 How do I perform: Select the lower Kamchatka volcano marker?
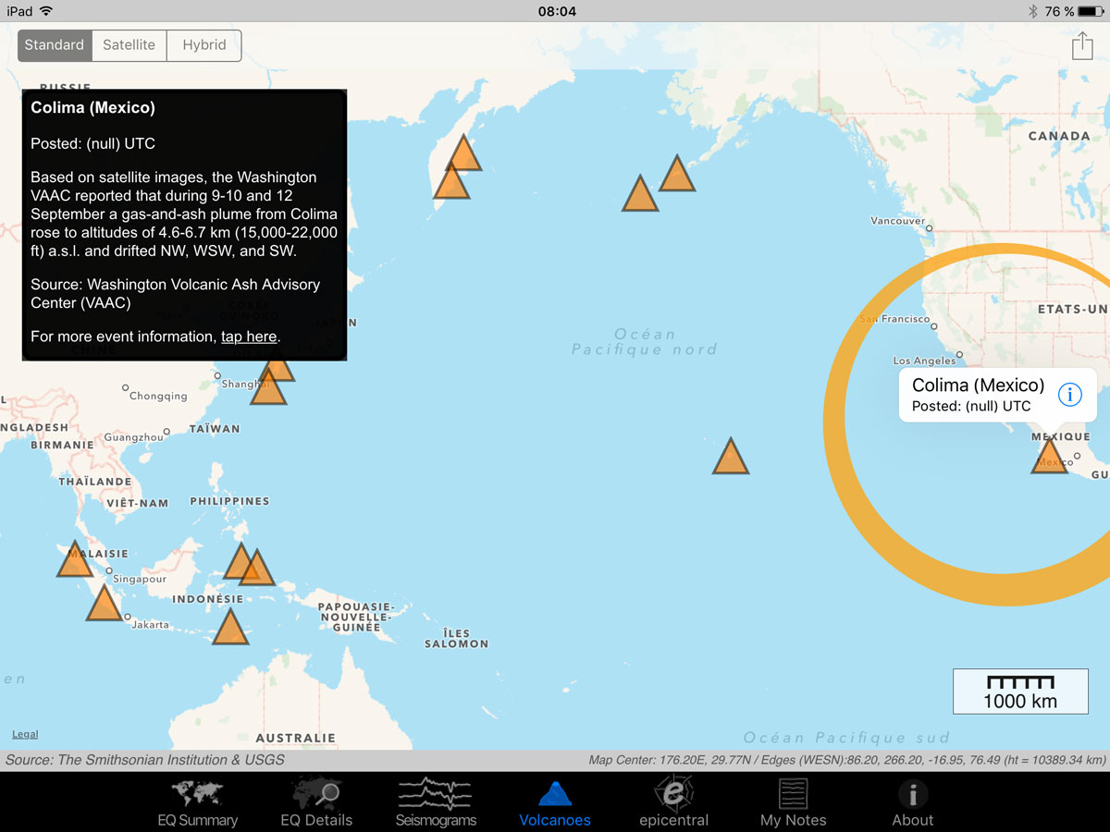[x=451, y=181]
